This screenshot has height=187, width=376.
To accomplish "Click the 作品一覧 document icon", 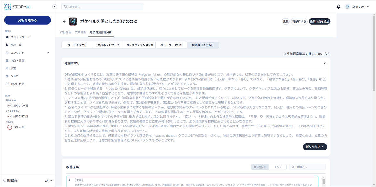I will (7, 45).
